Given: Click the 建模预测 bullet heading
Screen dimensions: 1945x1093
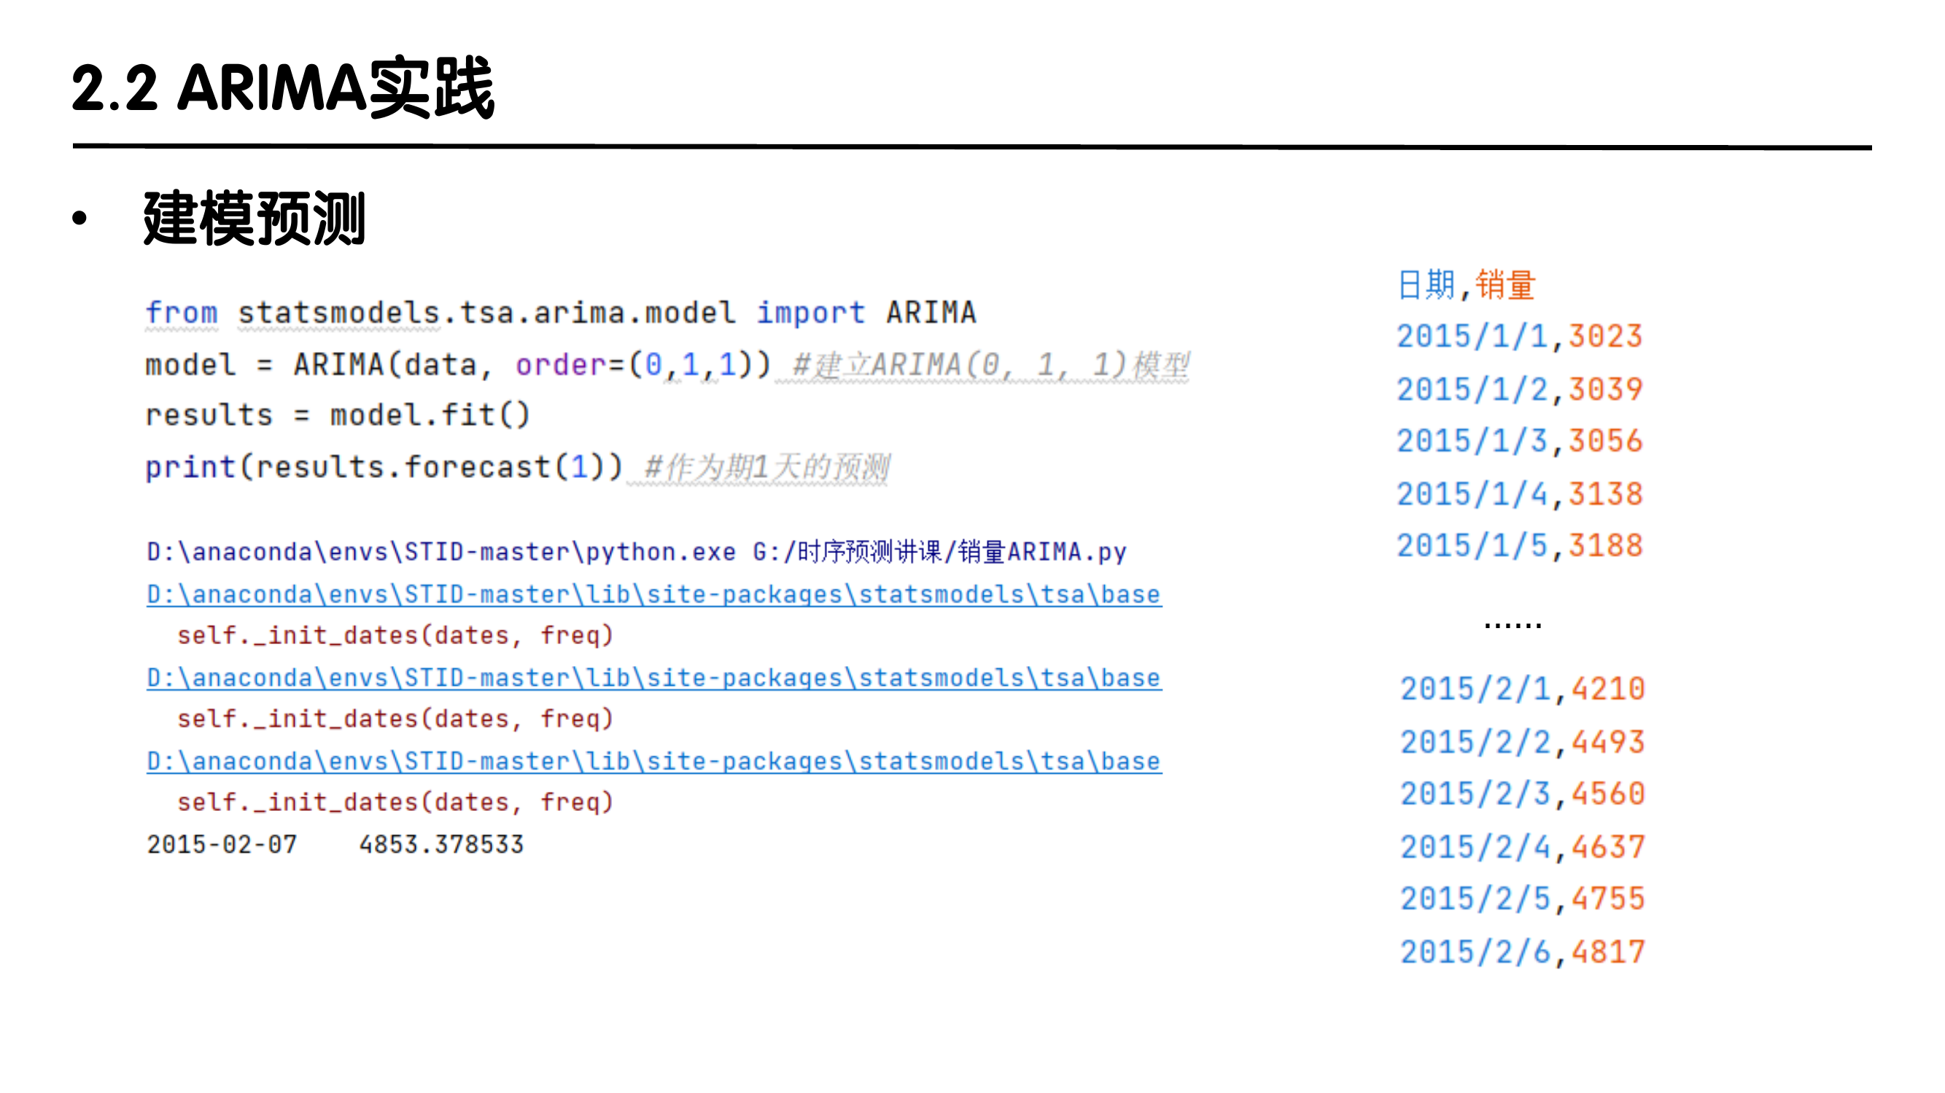Looking at the screenshot, I should click(255, 219).
